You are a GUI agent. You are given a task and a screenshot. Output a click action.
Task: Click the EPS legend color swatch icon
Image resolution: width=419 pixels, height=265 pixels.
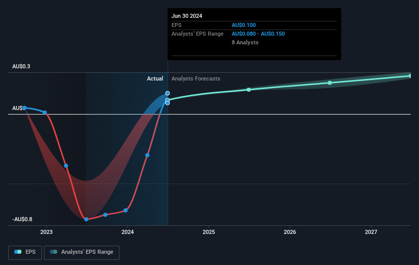pos(18,252)
